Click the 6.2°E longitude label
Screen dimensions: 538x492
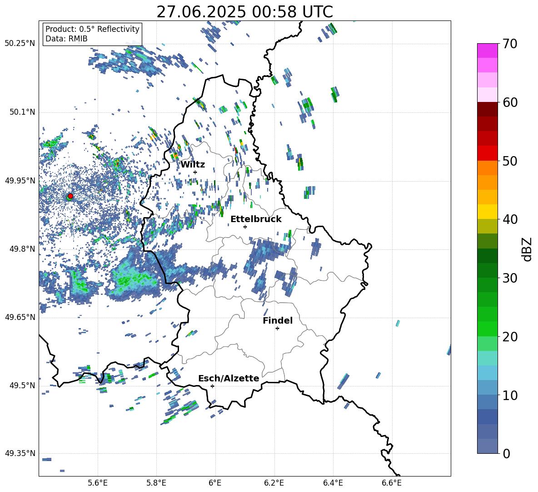tap(274, 483)
